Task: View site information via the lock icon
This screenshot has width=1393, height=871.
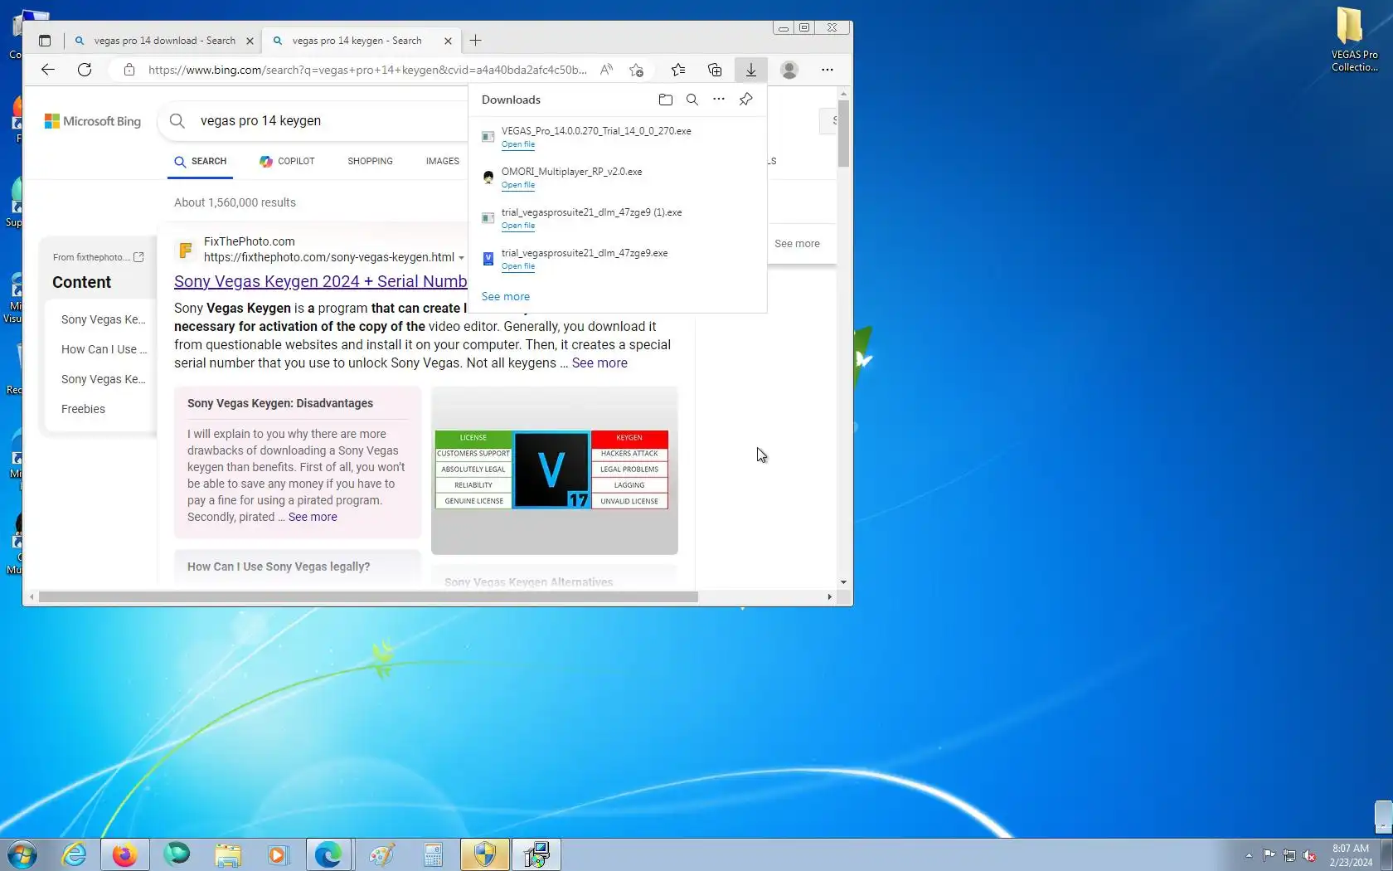Action: tap(129, 70)
